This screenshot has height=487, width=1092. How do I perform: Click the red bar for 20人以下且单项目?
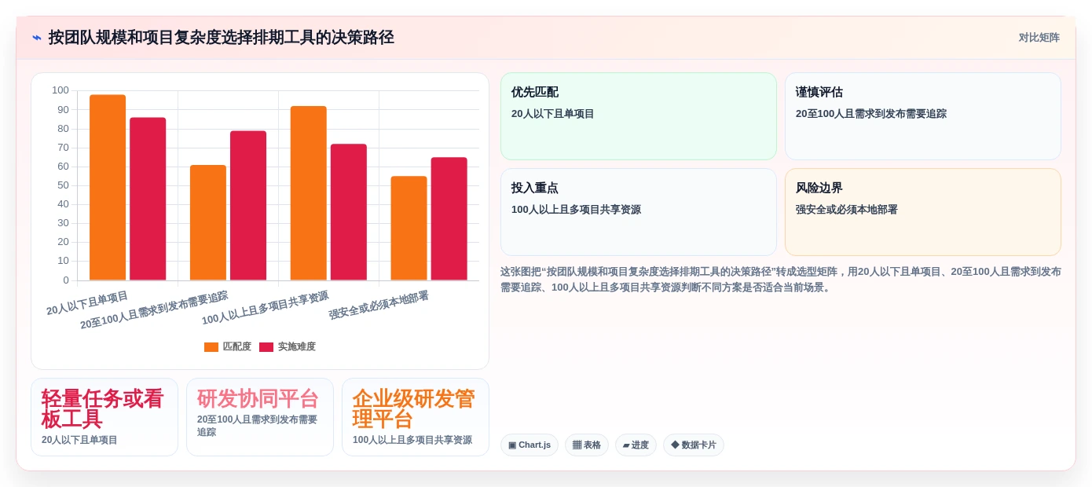tap(148, 199)
